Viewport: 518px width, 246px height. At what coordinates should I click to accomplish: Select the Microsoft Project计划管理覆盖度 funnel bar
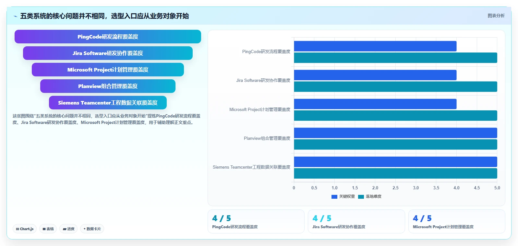click(108, 70)
